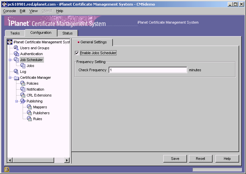Select the Publishing tree label
The height and width of the screenshot is (174, 246).
34,101
